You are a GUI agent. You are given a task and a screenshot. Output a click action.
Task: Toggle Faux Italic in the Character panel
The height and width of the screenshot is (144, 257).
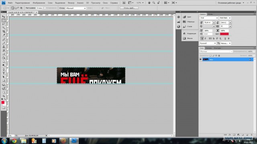[x=206, y=38]
